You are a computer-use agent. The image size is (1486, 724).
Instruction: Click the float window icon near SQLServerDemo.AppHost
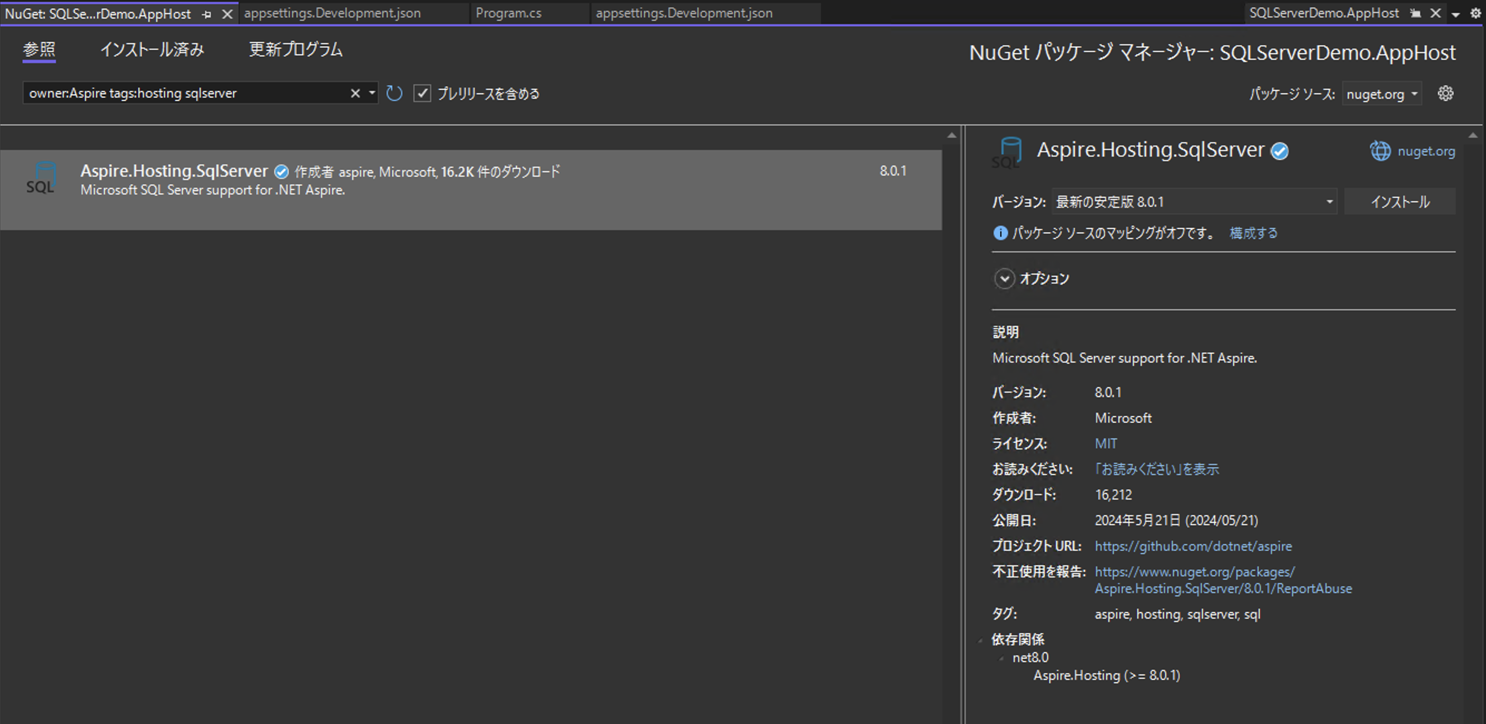(1414, 13)
